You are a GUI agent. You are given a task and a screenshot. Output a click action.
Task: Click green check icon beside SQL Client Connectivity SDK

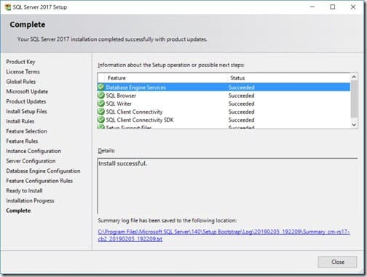point(101,120)
